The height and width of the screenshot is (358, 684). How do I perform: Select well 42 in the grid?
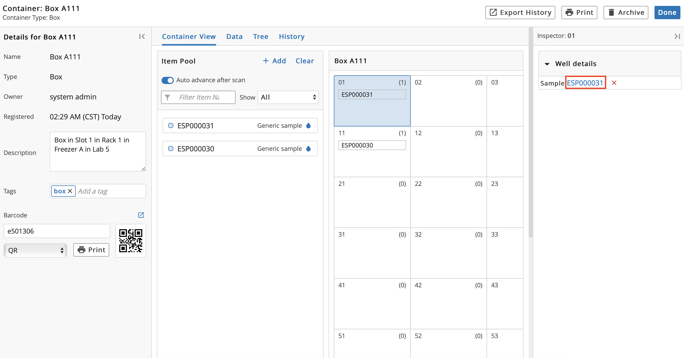(448, 304)
